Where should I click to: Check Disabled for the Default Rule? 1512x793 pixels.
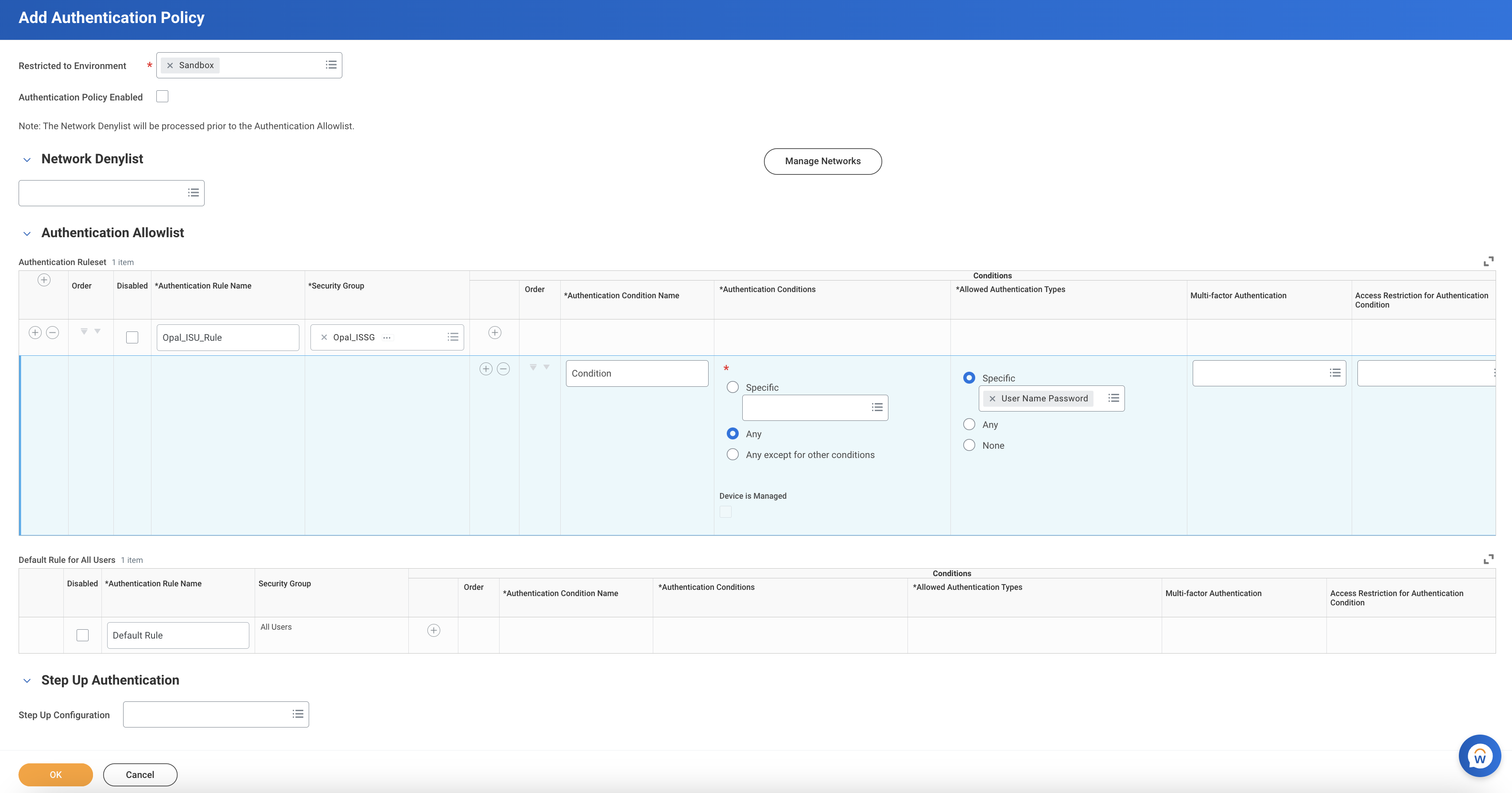click(83, 635)
